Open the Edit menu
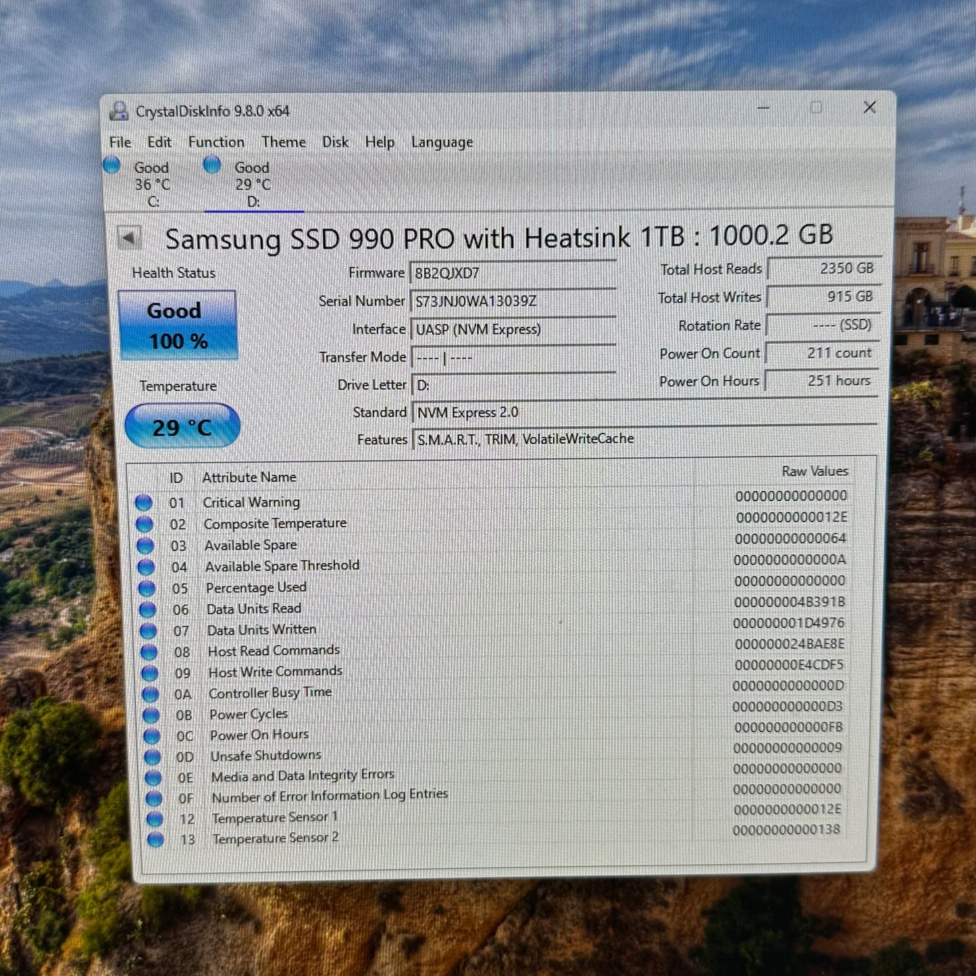976x976 pixels. 159,143
